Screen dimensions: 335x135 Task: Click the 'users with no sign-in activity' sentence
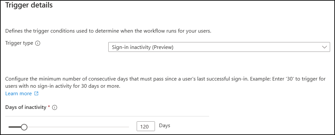tap(63, 86)
